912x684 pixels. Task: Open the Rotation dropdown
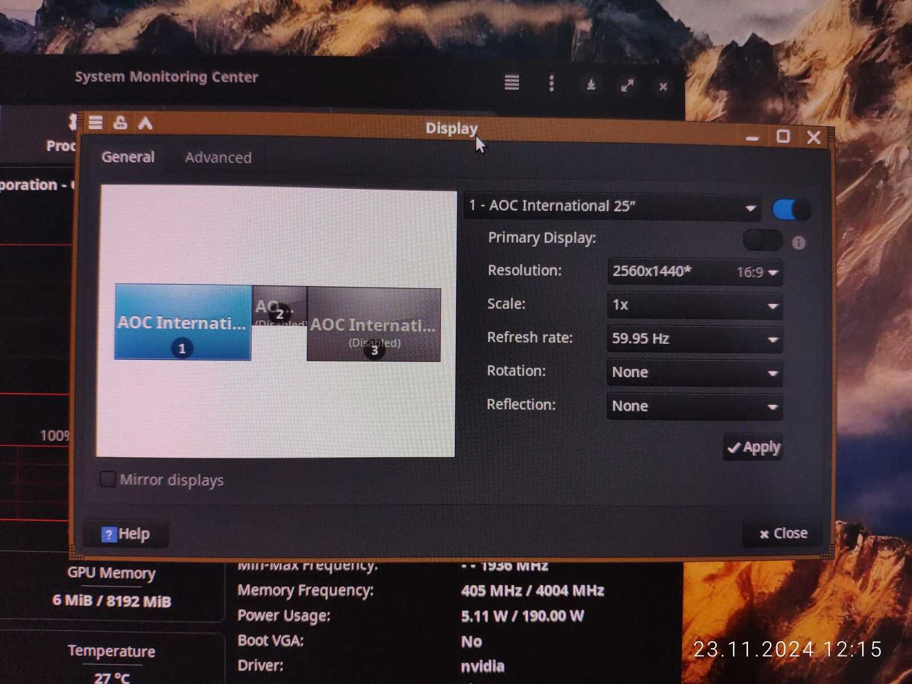coord(694,372)
